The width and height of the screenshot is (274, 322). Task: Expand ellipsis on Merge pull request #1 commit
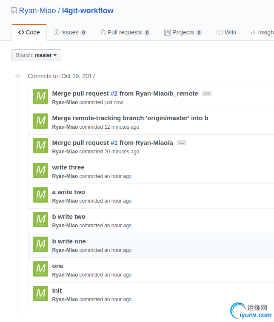pyautogui.click(x=182, y=143)
